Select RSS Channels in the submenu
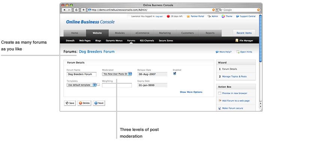322x141 pixels. [147, 41]
